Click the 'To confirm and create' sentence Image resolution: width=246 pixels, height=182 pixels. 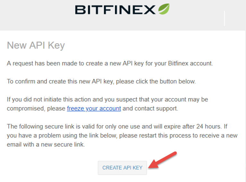[101, 82]
